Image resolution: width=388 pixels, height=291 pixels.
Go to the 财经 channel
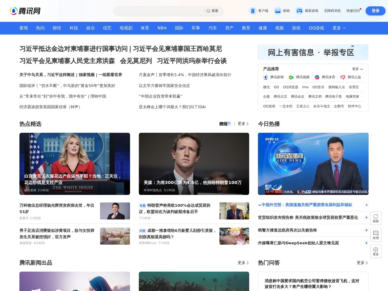[x=57, y=28]
